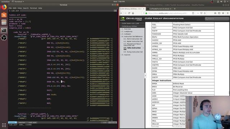Expand the 3. nvdisasm section
The image size is (230, 129).
[x=121, y=34]
